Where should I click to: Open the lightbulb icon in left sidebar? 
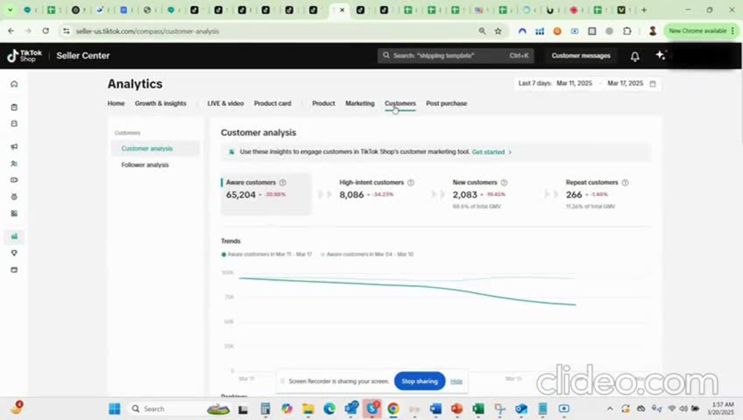pyautogui.click(x=14, y=253)
